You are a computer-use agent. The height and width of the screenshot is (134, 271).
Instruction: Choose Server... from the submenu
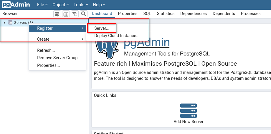pos(102,29)
